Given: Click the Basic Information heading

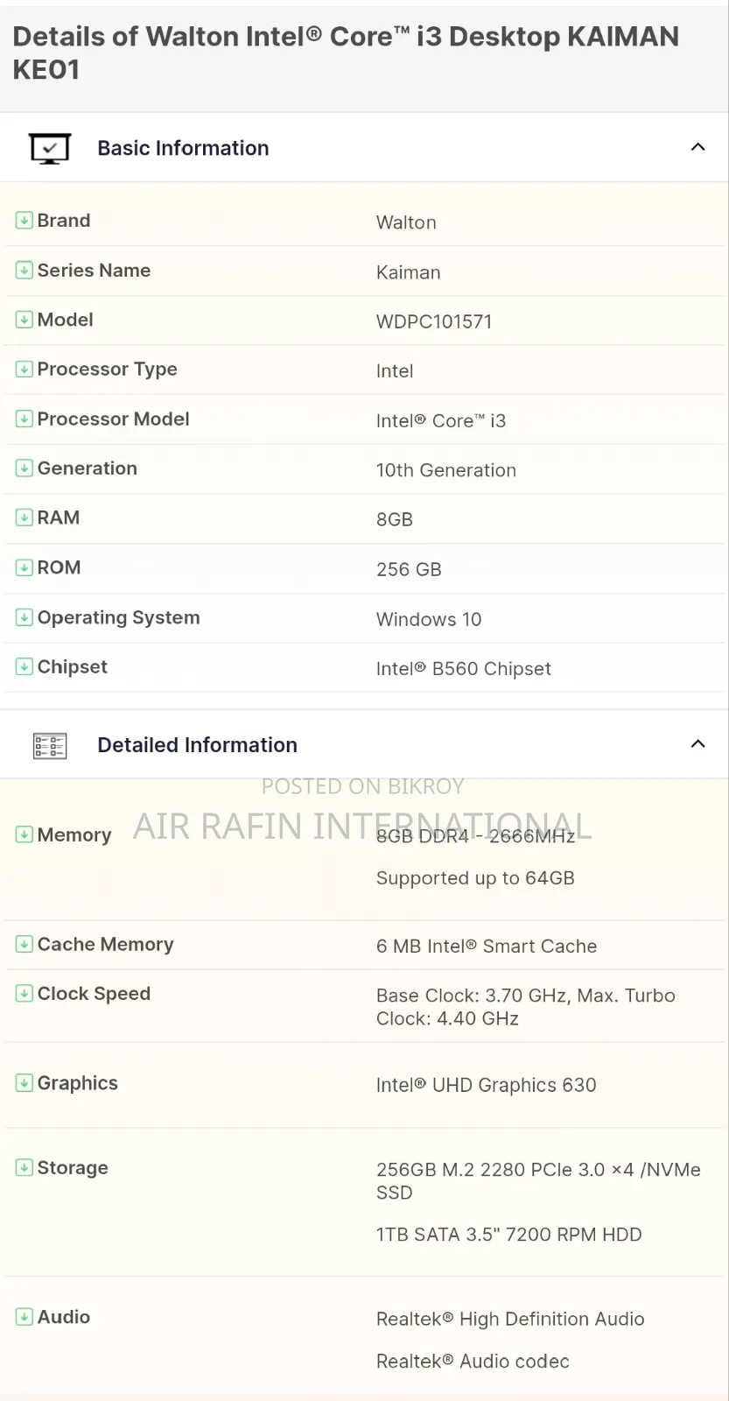Looking at the screenshot, I should click(183, 148).
